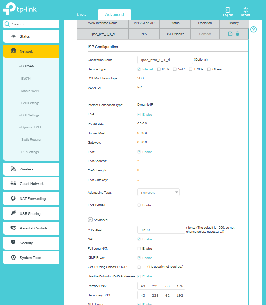The height and width of the screenshot is (305, 266).
Task: Edit the ipoe_ptm_0_1_d interface entry
Action: tap(230, 34)
